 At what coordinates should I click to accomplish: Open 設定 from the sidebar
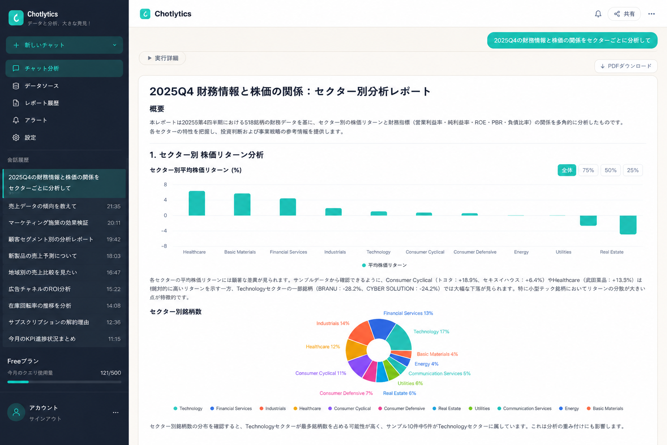(x=64, y=137)
